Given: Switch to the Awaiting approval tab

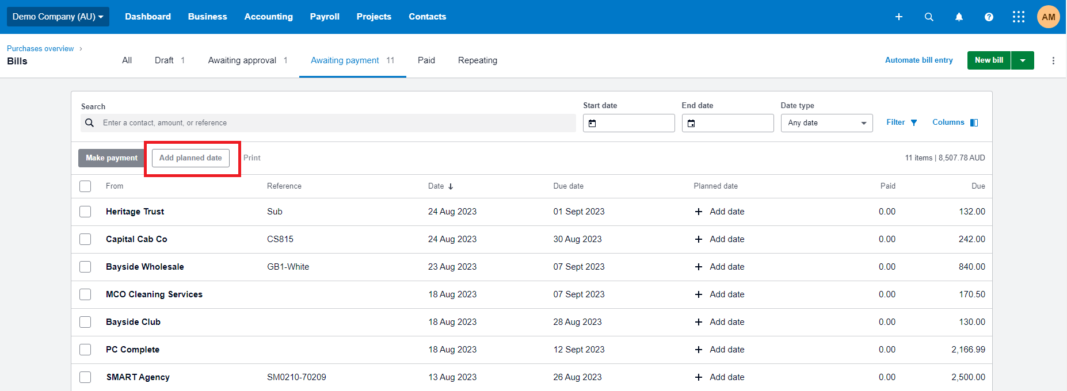Looking at the screenshot, I should tap(248, 60).
